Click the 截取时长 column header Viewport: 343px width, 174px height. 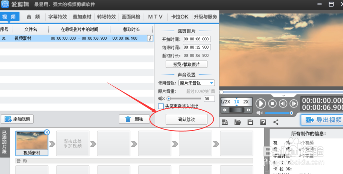tap(131, 29)
